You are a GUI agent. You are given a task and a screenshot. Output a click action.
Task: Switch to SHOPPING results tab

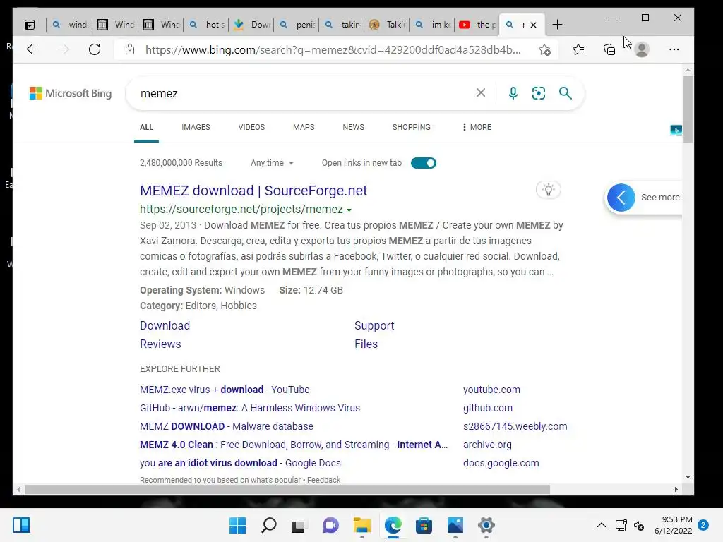tap(412, 127)
